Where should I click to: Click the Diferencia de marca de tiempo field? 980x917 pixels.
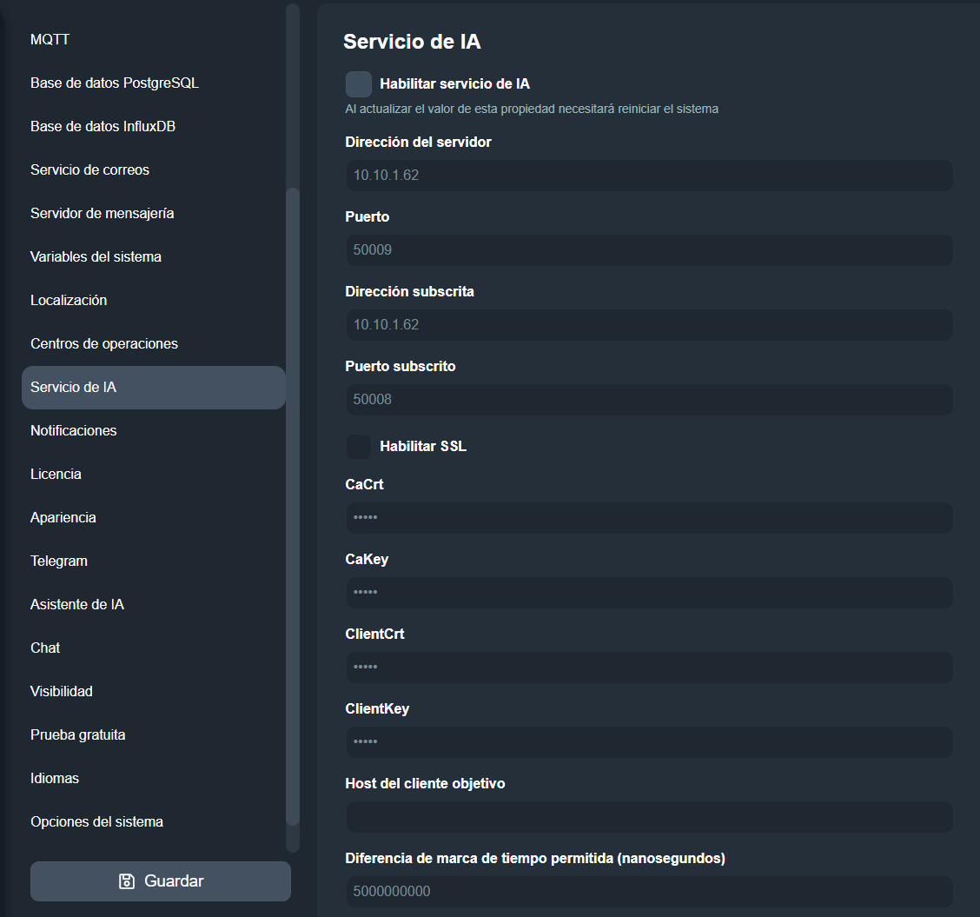(648, 892)
